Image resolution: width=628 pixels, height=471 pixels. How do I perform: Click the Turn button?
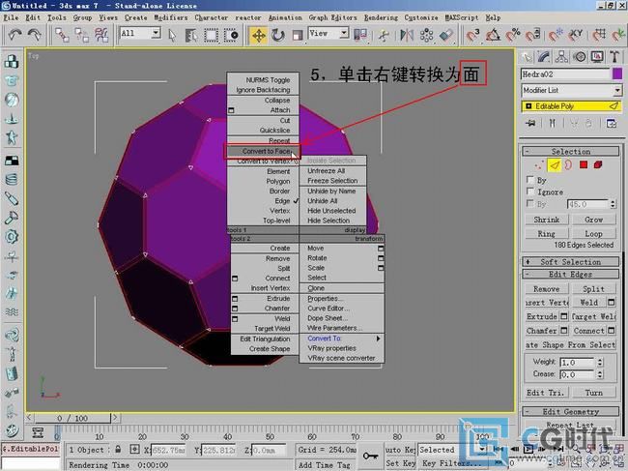(x=593, y=393)
